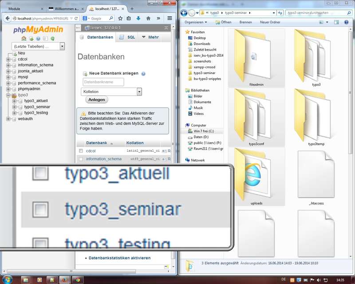This screenshot has width=355, height=284.
Task: Refresh Explorer address bar
Action: (280, 13)
